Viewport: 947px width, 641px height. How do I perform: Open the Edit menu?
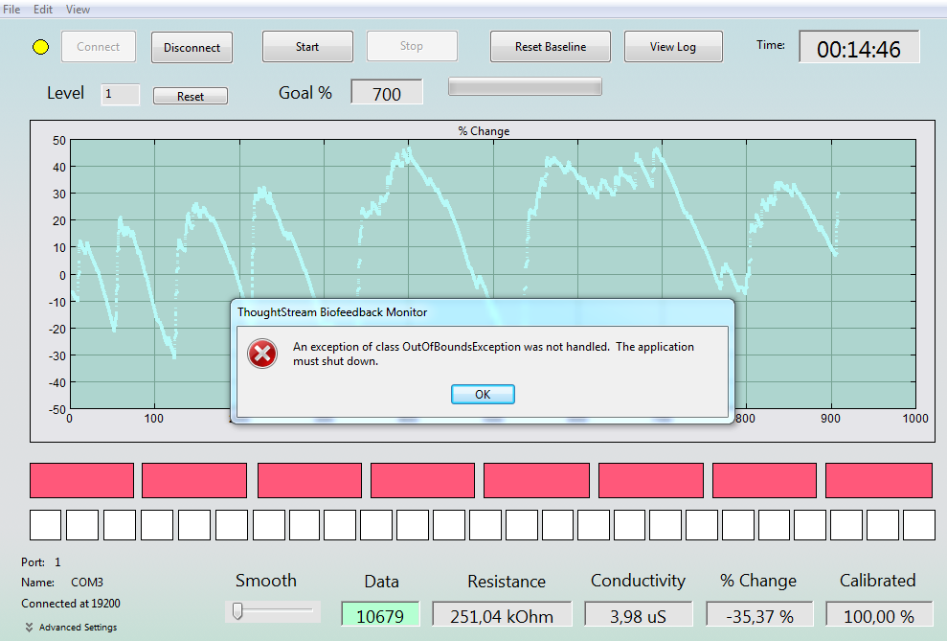[43, 9]
